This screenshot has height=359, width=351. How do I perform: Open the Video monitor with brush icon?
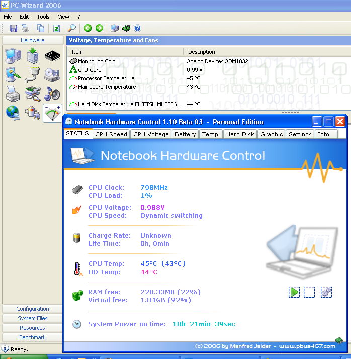click(13, 74)
